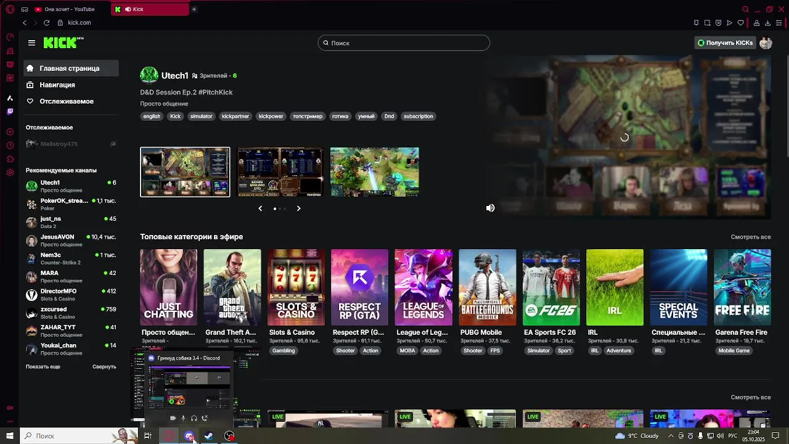Click Utech1 avatar in featured stream
789x444 pixels.
coord(149,75)
